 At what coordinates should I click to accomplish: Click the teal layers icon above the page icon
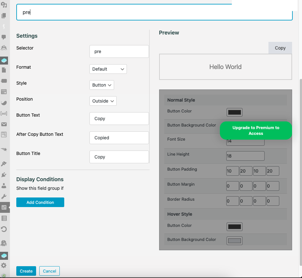click(x=4, y=60)
